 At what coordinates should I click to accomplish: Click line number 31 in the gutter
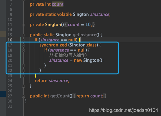click(x=10, y=106)
